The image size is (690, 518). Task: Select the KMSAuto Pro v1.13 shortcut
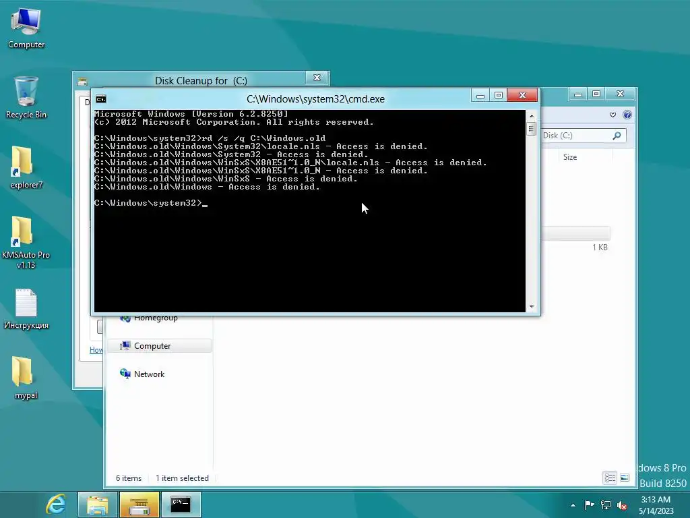(26, 242)
